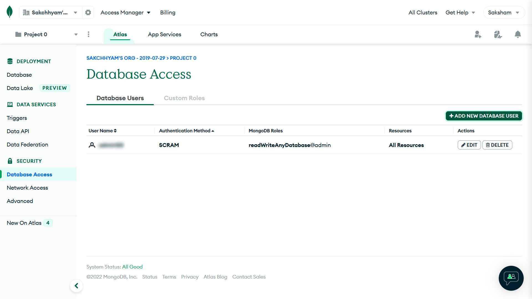532x299 pixels.
Task: Open Data Lake in the sidebar
Action: (x=20, y=88)
